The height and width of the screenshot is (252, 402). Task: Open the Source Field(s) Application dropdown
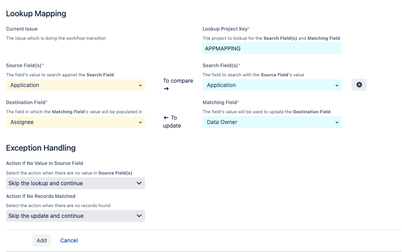coord(75,85)
